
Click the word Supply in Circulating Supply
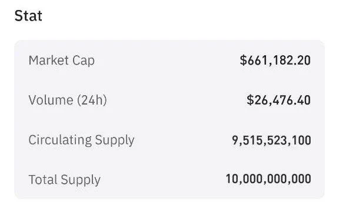[115, 140]
